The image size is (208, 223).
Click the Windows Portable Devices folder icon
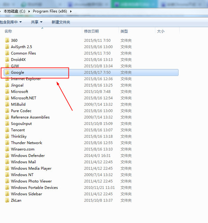(x=7, y=188)
